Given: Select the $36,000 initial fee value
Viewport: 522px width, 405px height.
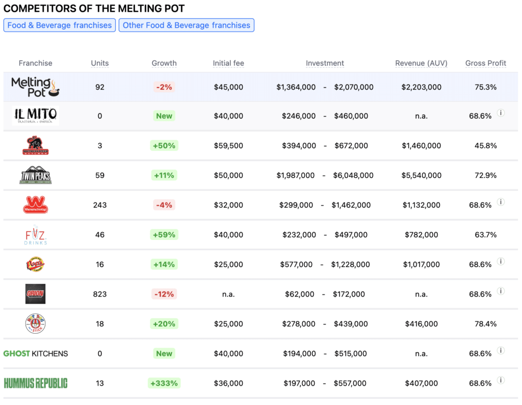Looking at the screenshot, I should (228, 384).
